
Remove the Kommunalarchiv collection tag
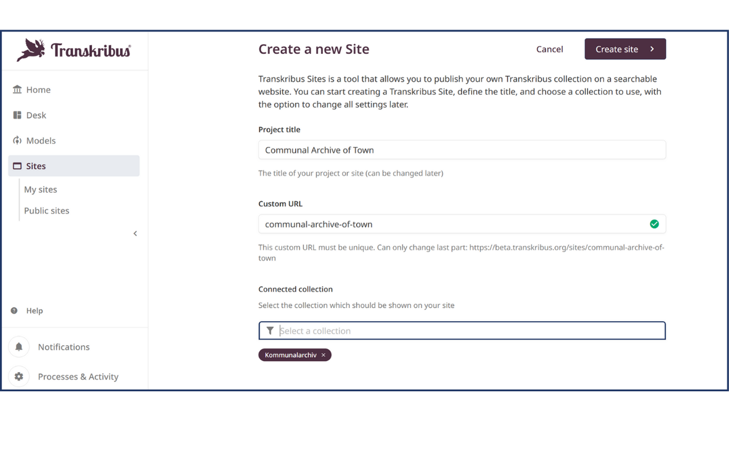(324, 355)
